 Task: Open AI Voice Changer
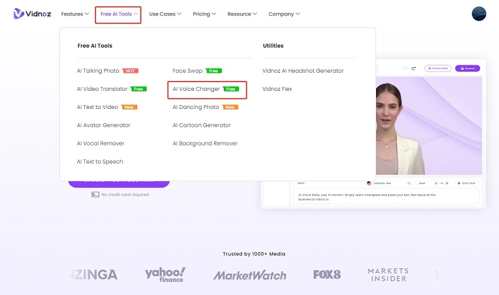tap(196, 89)
